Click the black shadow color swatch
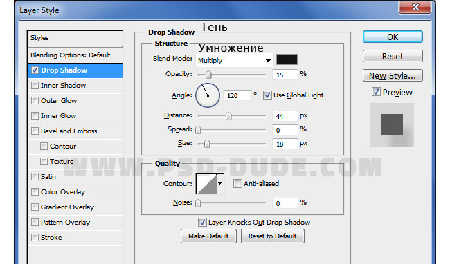The width and height of the screenshot is (450, 264). (287, 59)
